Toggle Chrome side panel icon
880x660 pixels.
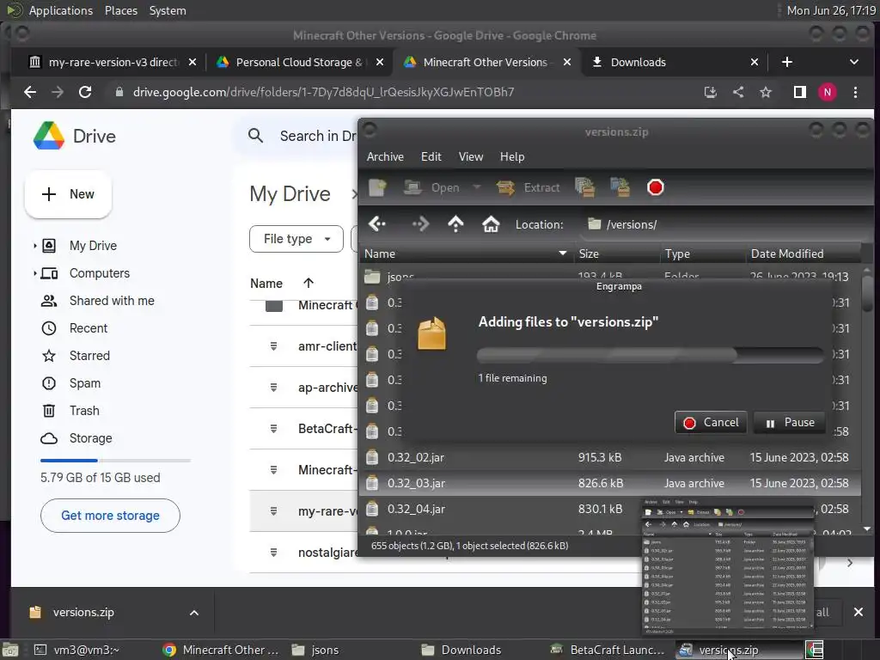[x=800, y=92]
